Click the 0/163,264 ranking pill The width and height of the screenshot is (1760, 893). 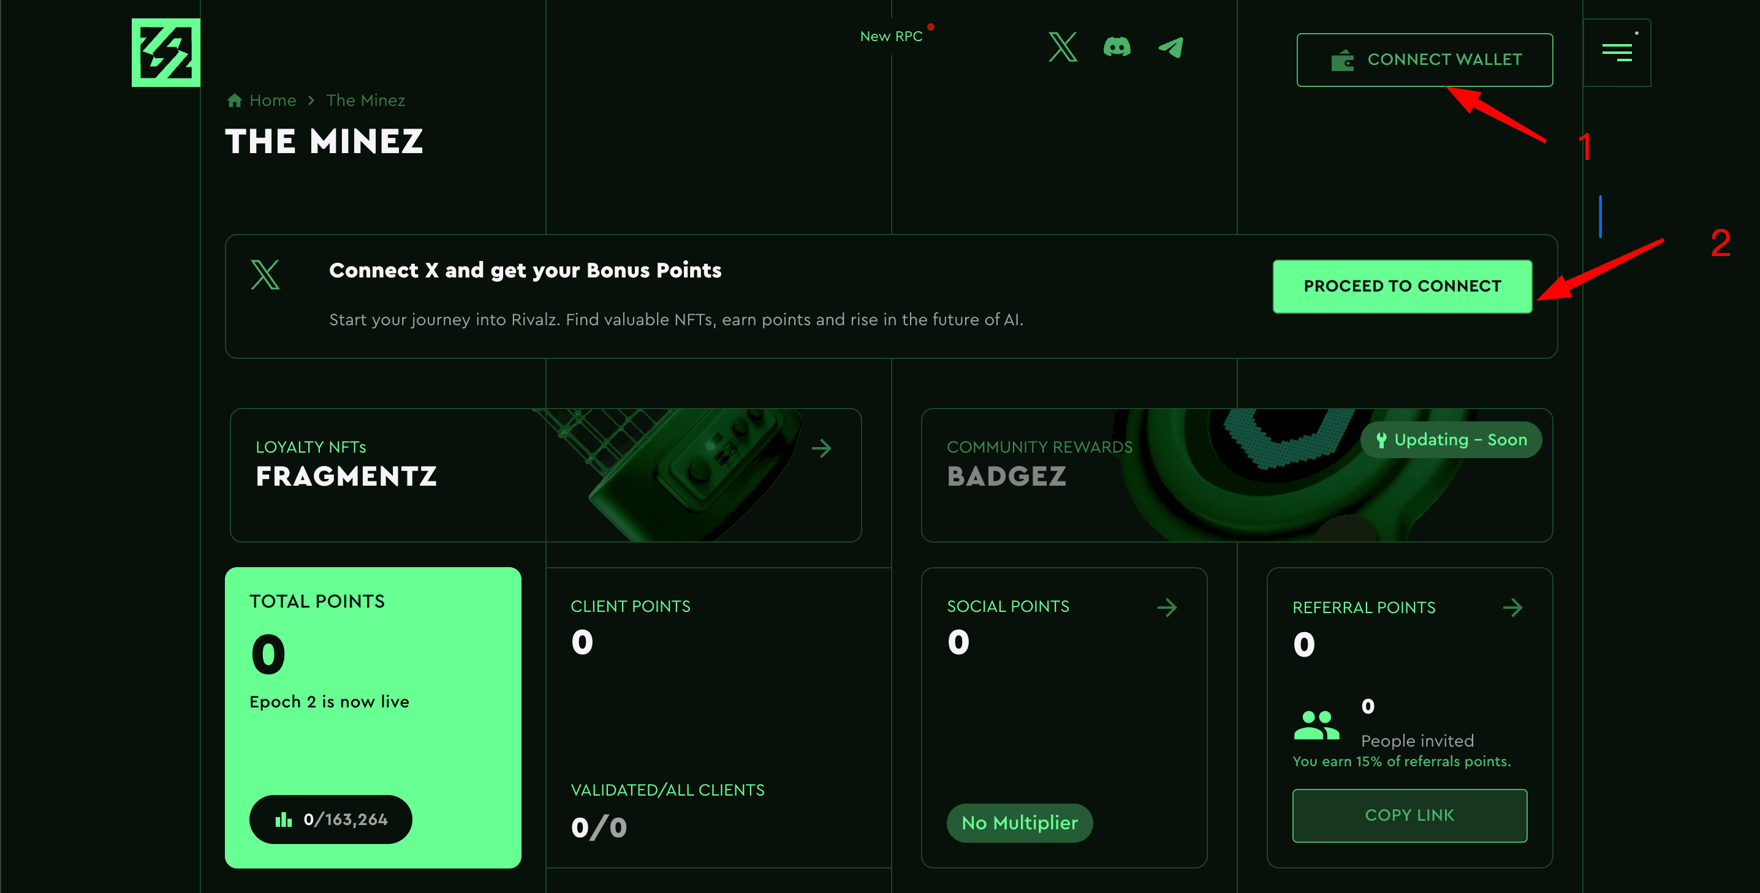(x=331, y=820)
